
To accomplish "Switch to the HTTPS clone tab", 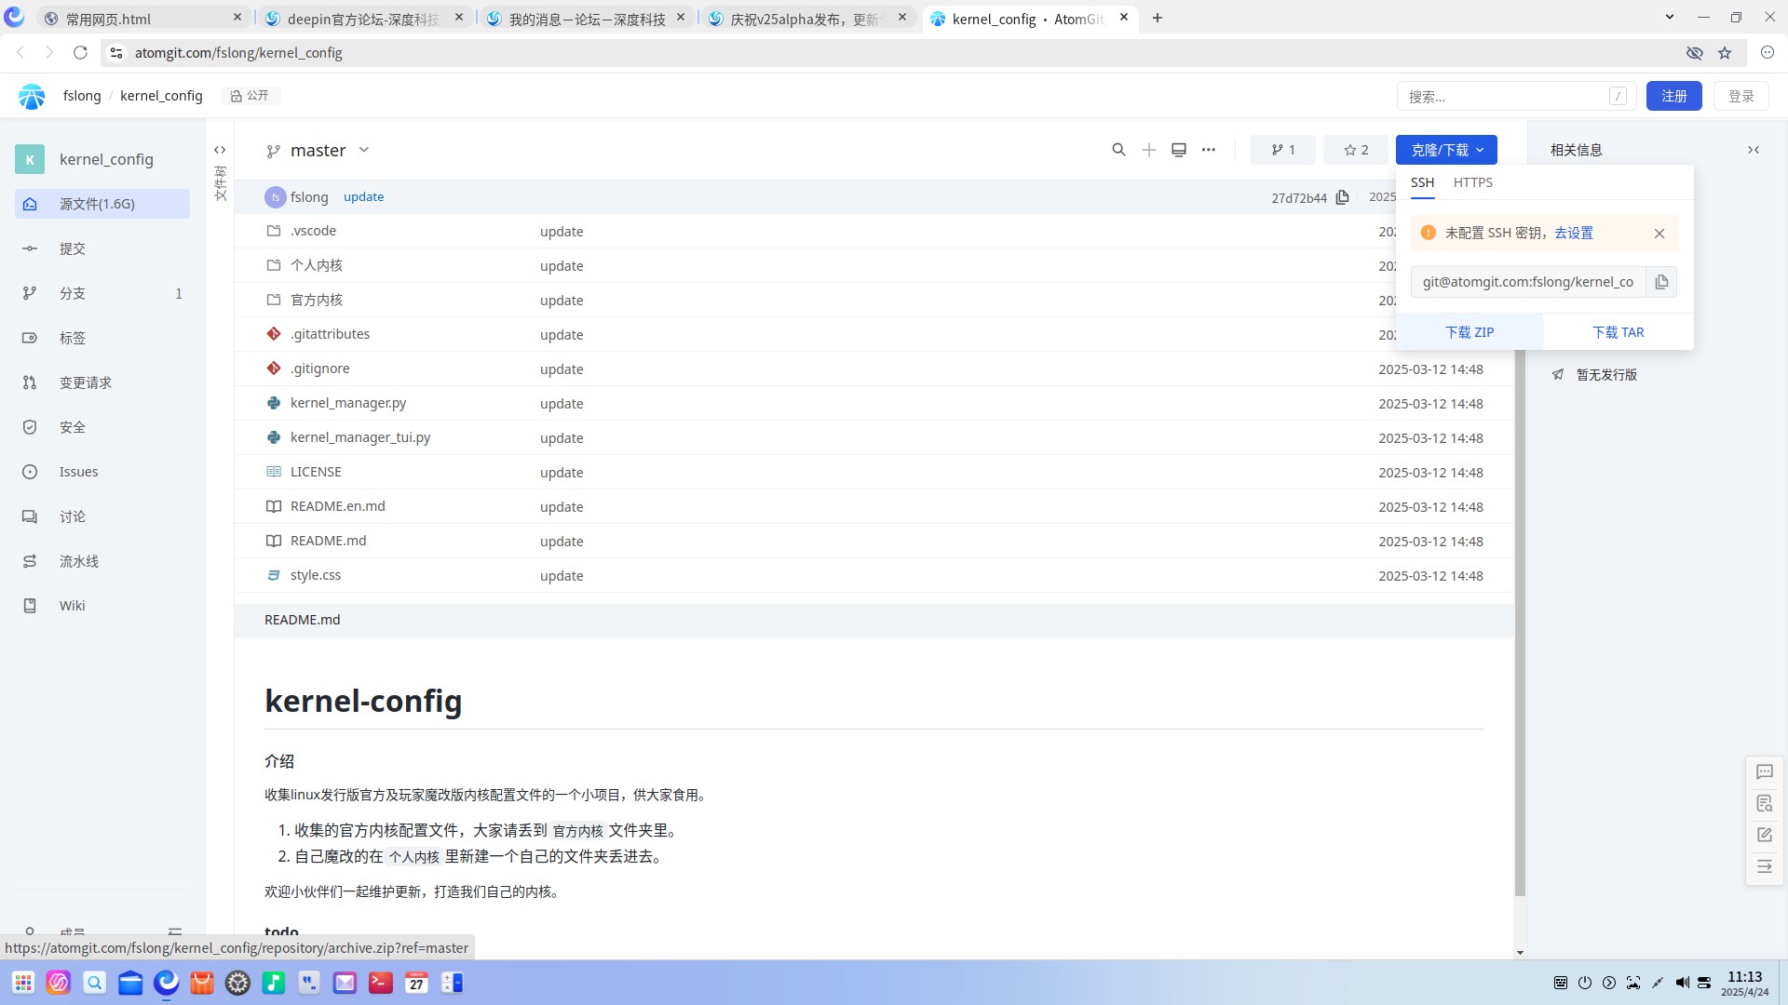I will (x=1472, y=182).
